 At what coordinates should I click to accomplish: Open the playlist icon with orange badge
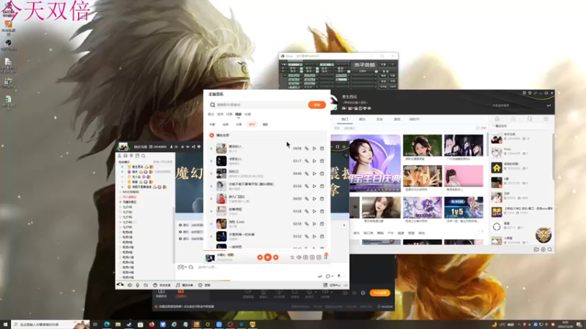point(325,257)
